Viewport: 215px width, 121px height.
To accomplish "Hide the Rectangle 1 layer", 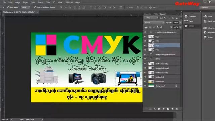I will point(145,81).
